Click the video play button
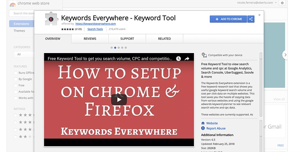299x152 pixels. pyautogui.click(x=119, y=99)
